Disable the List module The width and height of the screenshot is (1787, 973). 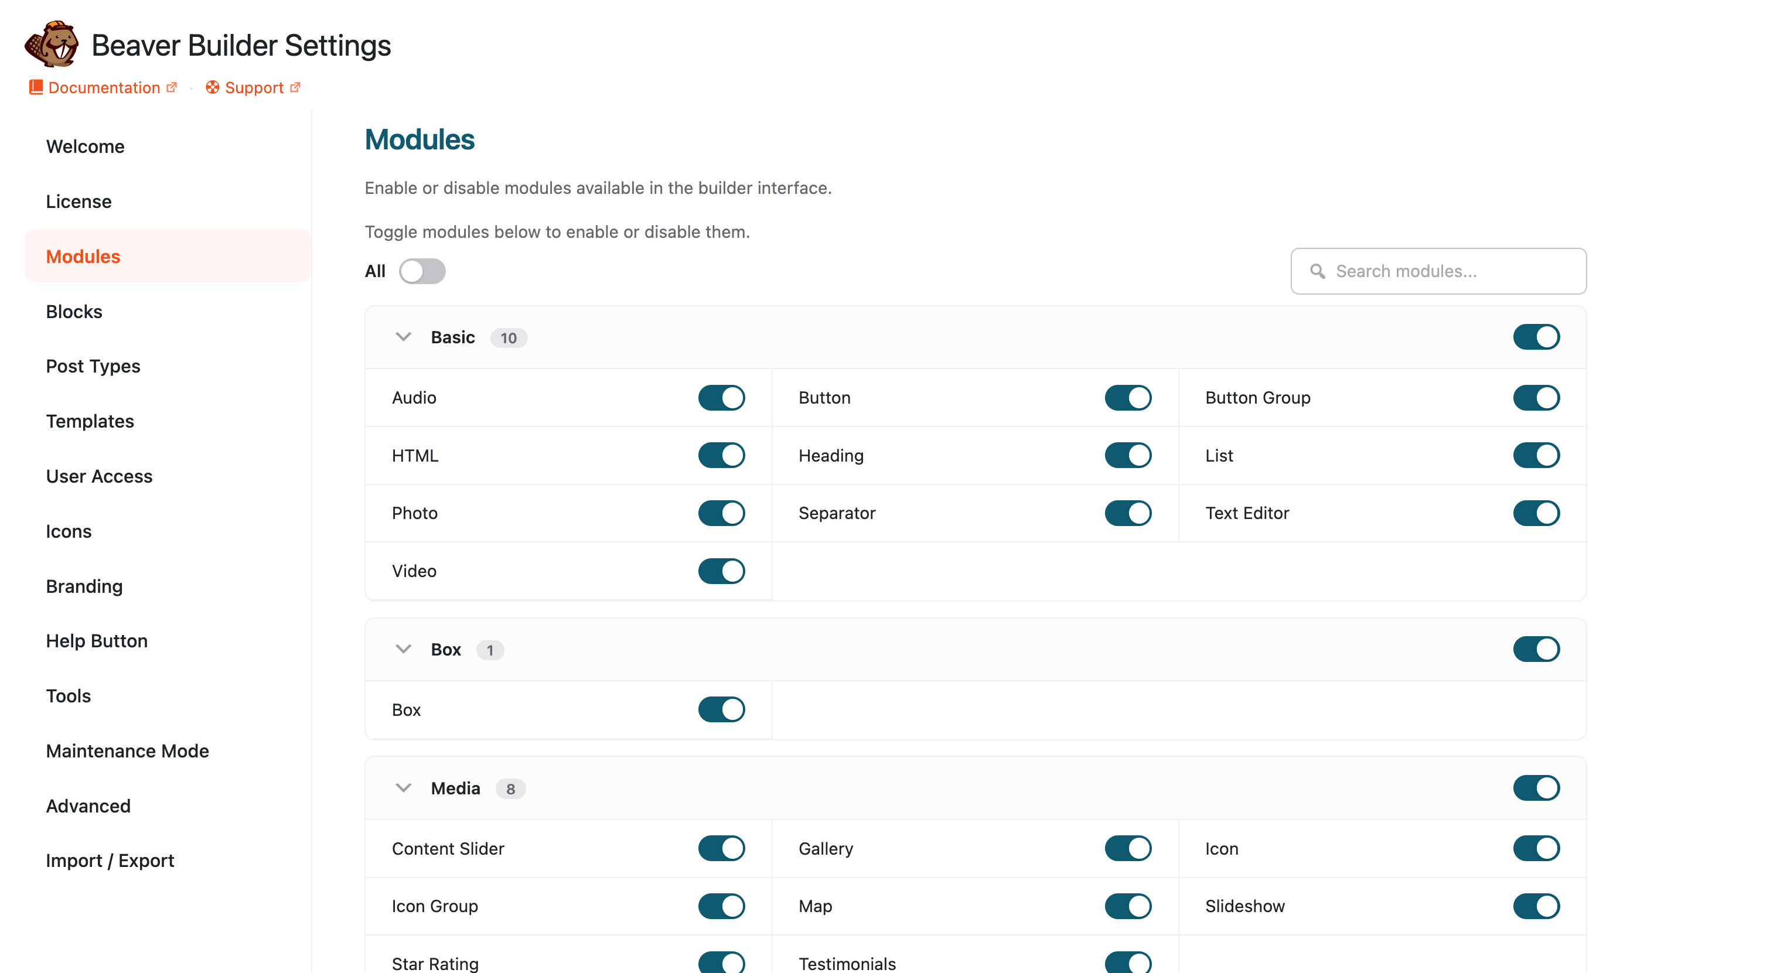click(x=1536, y=456)
